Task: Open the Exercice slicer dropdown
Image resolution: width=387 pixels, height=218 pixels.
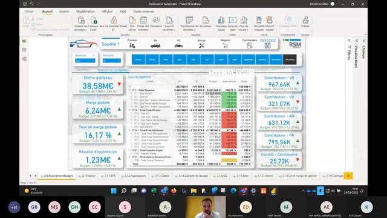Action: point(85,61)
